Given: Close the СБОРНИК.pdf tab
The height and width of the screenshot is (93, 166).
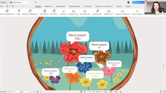Looking at the screenshot, I should [x=31, y=2].
